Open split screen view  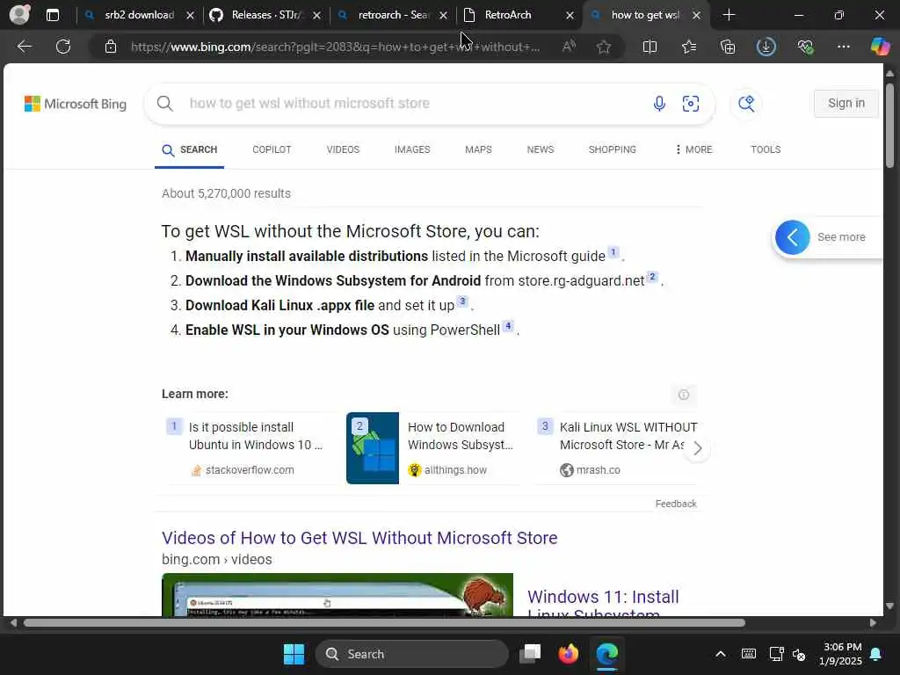coord(650,47)
